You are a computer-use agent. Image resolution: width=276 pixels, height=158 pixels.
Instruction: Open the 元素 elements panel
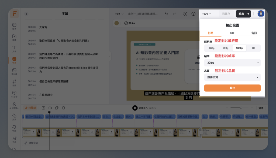[14, 117]
